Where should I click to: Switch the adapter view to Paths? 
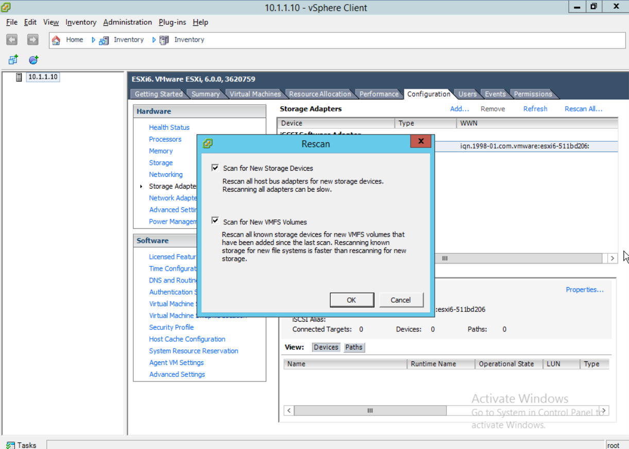pyautogui.click(x=354, y=347)
